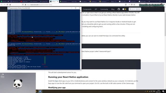The width and height of the screenshot is (166, 93).
Task: Open the Components nav menu item
Action: tap(87, 9)
